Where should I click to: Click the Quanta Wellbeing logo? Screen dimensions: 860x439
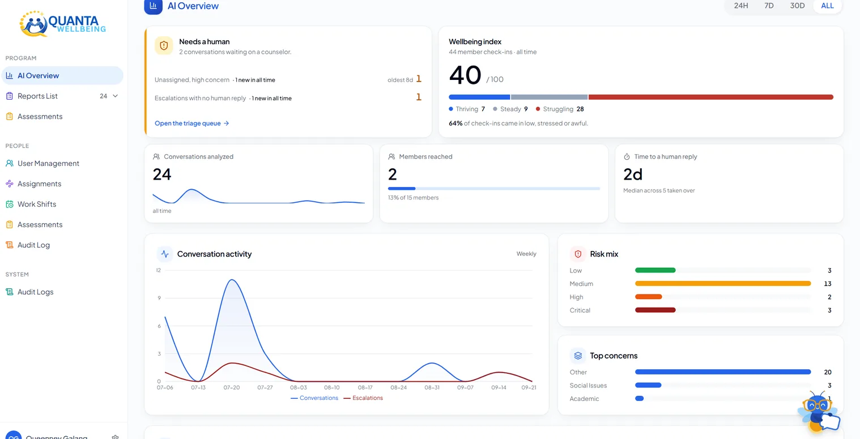coord(62,24)
